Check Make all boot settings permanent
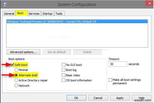Image resolution: width=154 pixels, height=103 pixels. click(x=110, y=80)
